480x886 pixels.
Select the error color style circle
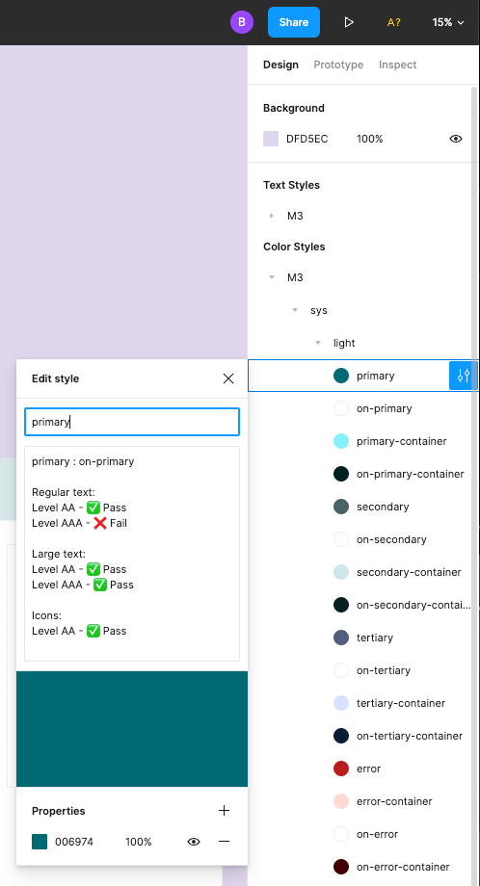pos(341,769)
